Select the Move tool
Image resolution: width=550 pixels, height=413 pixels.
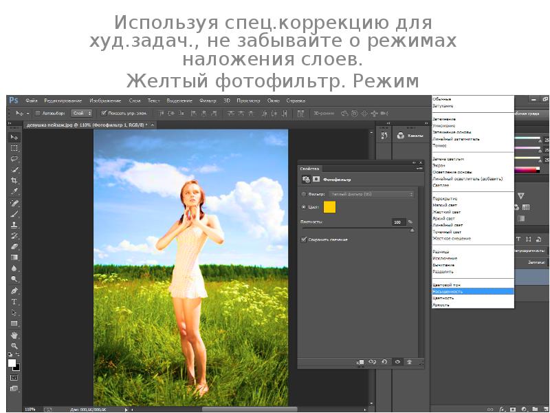13,137
